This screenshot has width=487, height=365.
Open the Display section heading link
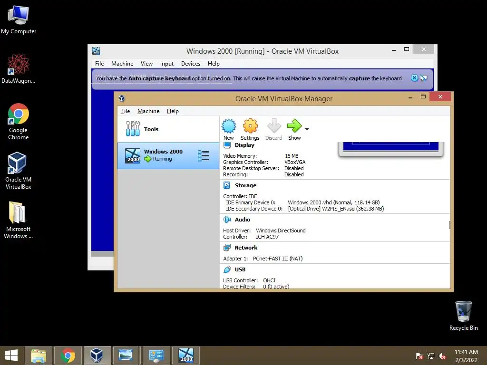click(244, 145)
